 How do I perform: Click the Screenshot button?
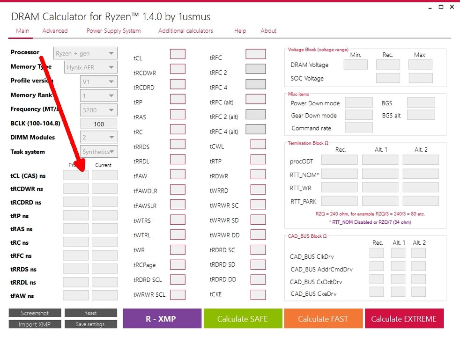(x=35, y=313)
